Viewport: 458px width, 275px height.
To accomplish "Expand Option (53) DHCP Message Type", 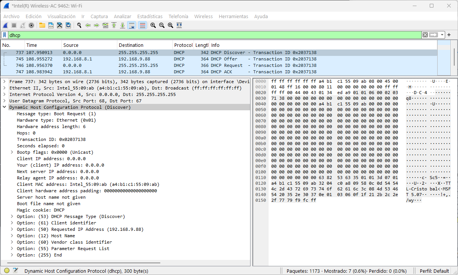I will point(12,216).
